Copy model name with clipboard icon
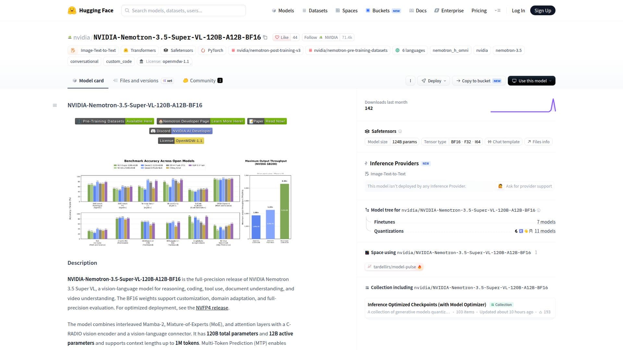This screenshot has width=623, height=350. [x=265, y=38]
